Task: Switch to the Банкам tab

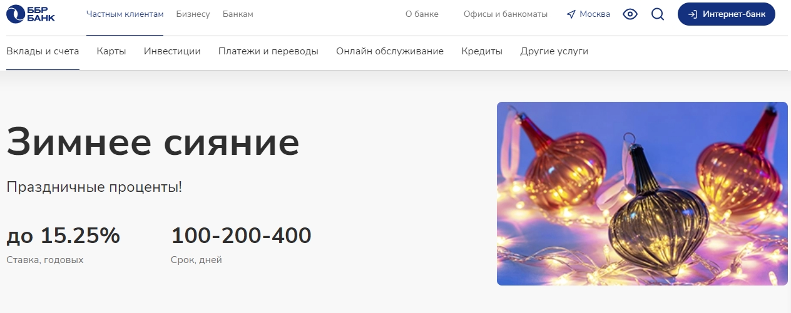Action: [x=238, y=14]
